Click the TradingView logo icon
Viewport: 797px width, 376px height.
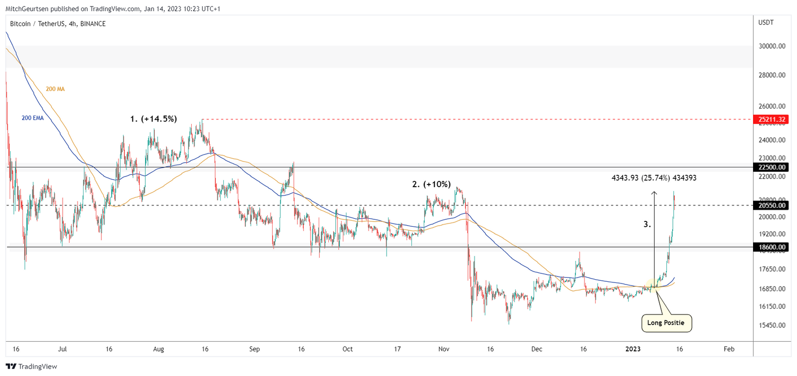pos(11,367)
